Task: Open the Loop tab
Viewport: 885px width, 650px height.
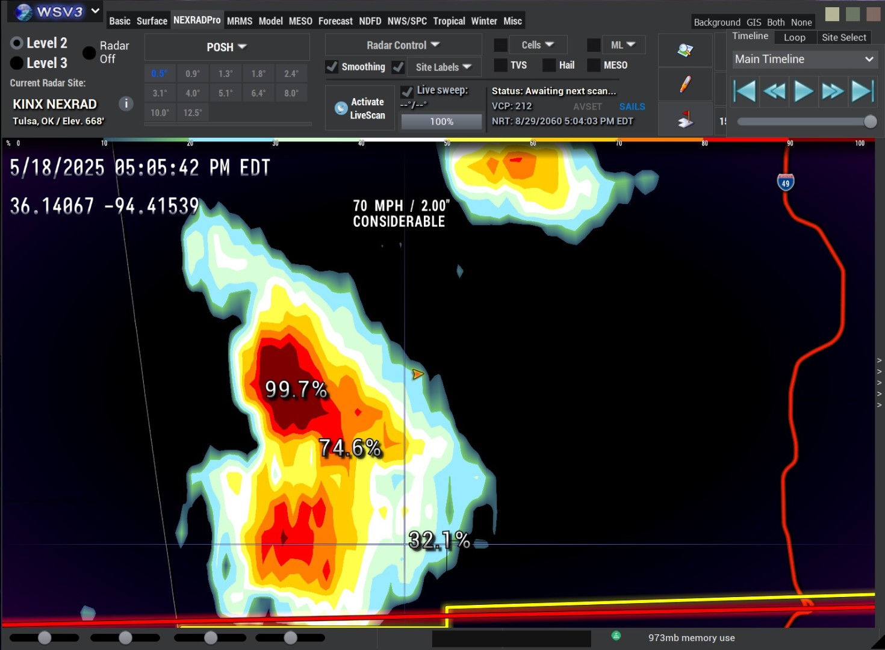Action: click(x=794, y=37)
